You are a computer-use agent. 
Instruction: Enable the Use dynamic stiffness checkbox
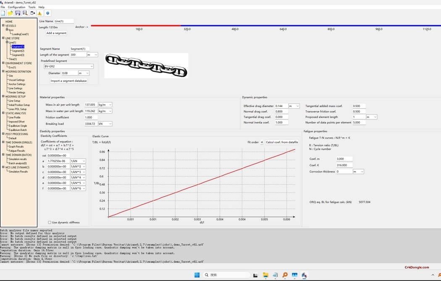(50, 223)
